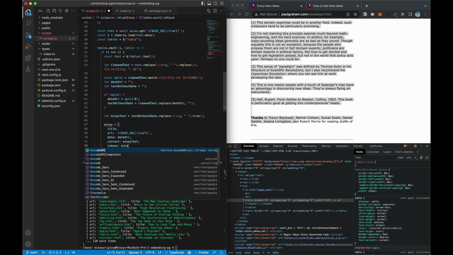Click TypeScript language mode in status bar
Viewport: 453px width, 255px height.
click(177, 253)
